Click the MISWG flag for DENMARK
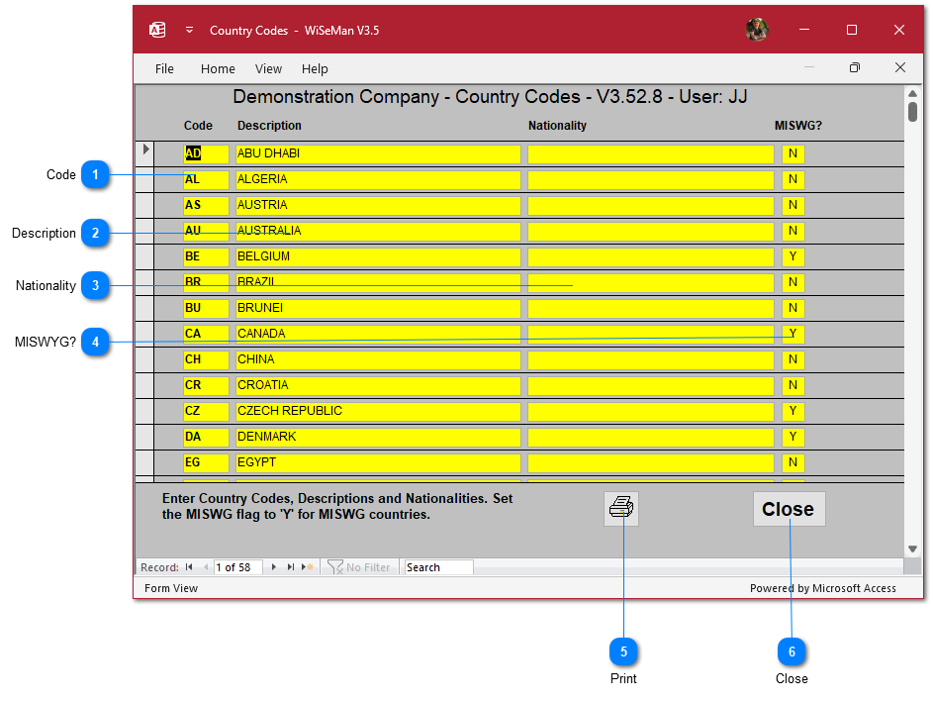The image size is (933, 702). coord(793,438)
